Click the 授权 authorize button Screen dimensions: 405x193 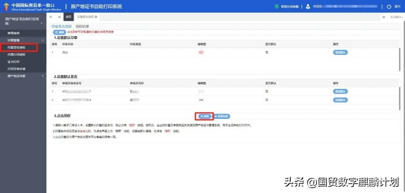tap(205, 116)
